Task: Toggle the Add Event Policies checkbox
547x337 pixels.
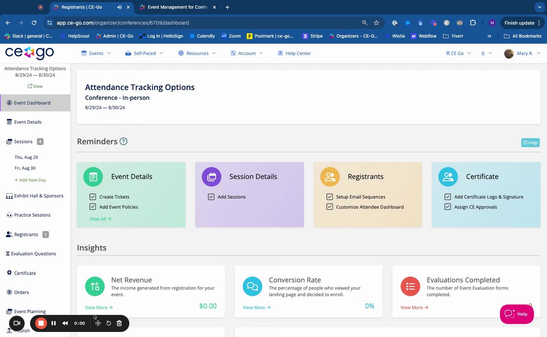Action: coord(93,207)
